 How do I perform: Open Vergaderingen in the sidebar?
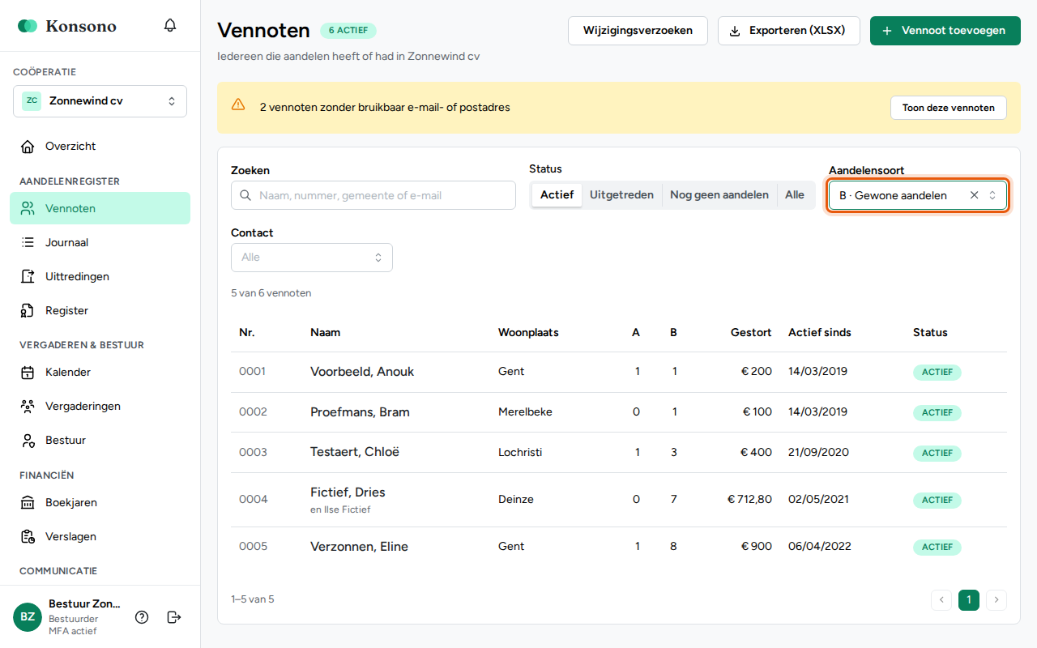[100, 406]
